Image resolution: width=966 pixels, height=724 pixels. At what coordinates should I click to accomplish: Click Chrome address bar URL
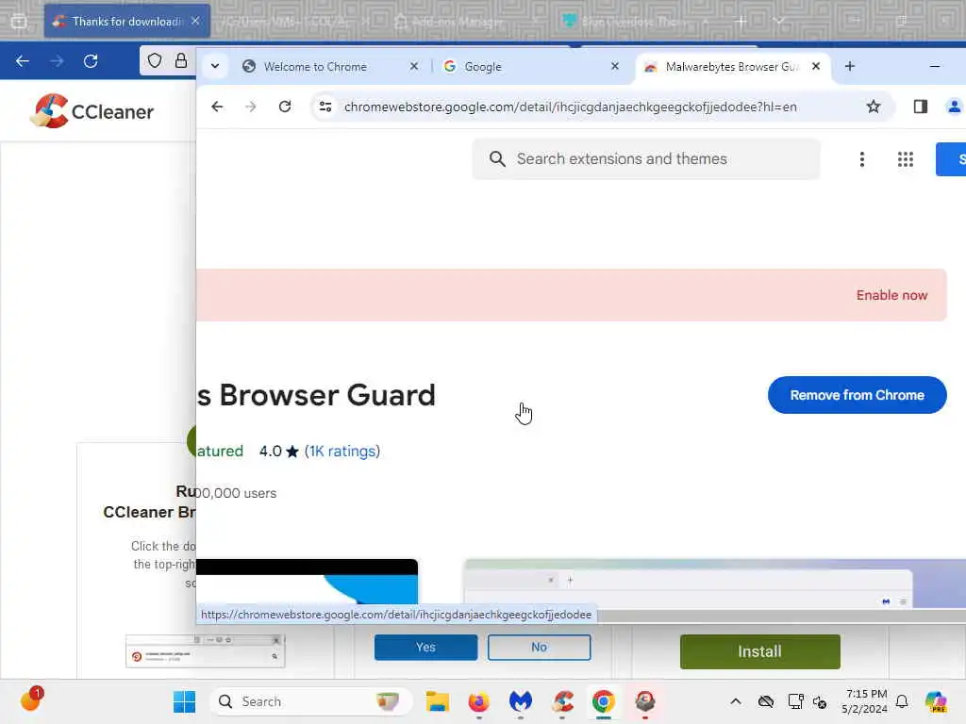pyautogui.click(x=570, y=107)
